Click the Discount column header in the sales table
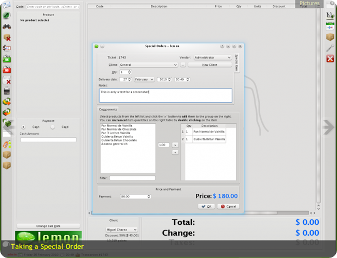This screenshot has width=337, height=258. pos(279,6)
